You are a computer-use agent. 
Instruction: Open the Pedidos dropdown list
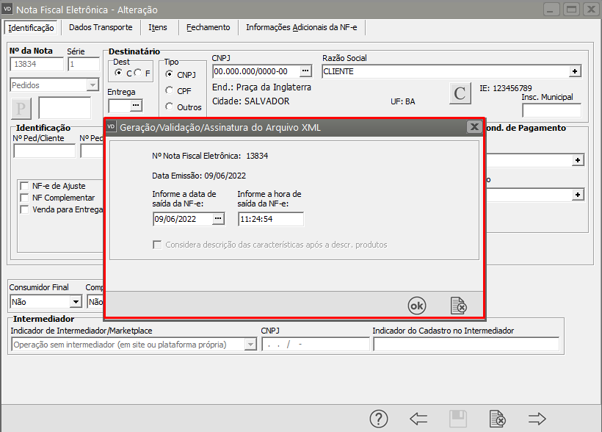(x=92, y=85)
